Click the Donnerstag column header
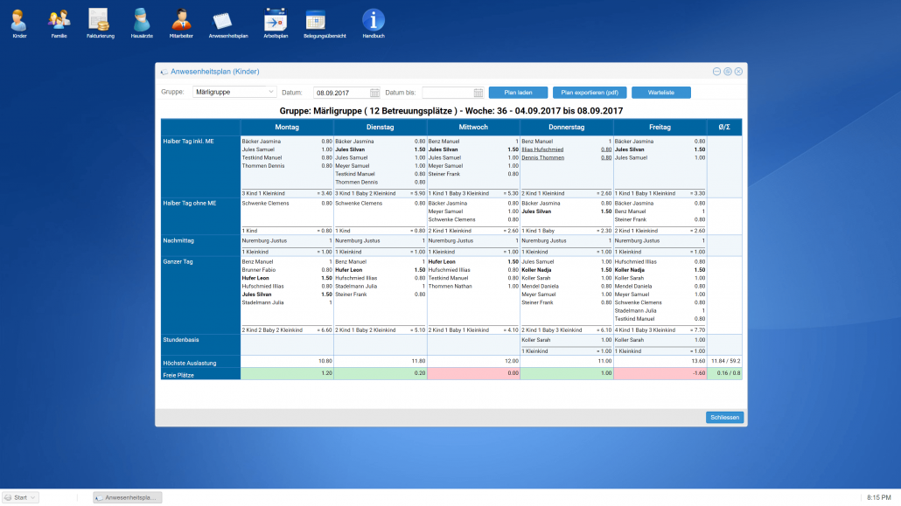This screenshot has width=901, height=506. [x=567, y=127]
